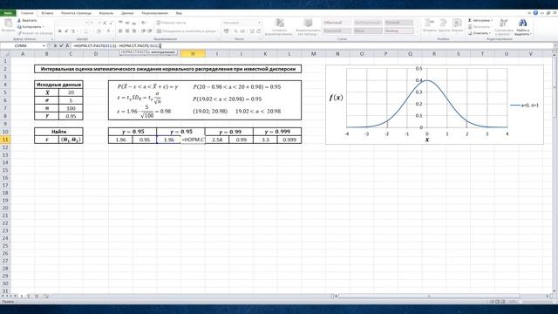The width and height of the screenshot is (558, 314).
Task: Open fill color bucket icon
Action: [x=99, y=31]
